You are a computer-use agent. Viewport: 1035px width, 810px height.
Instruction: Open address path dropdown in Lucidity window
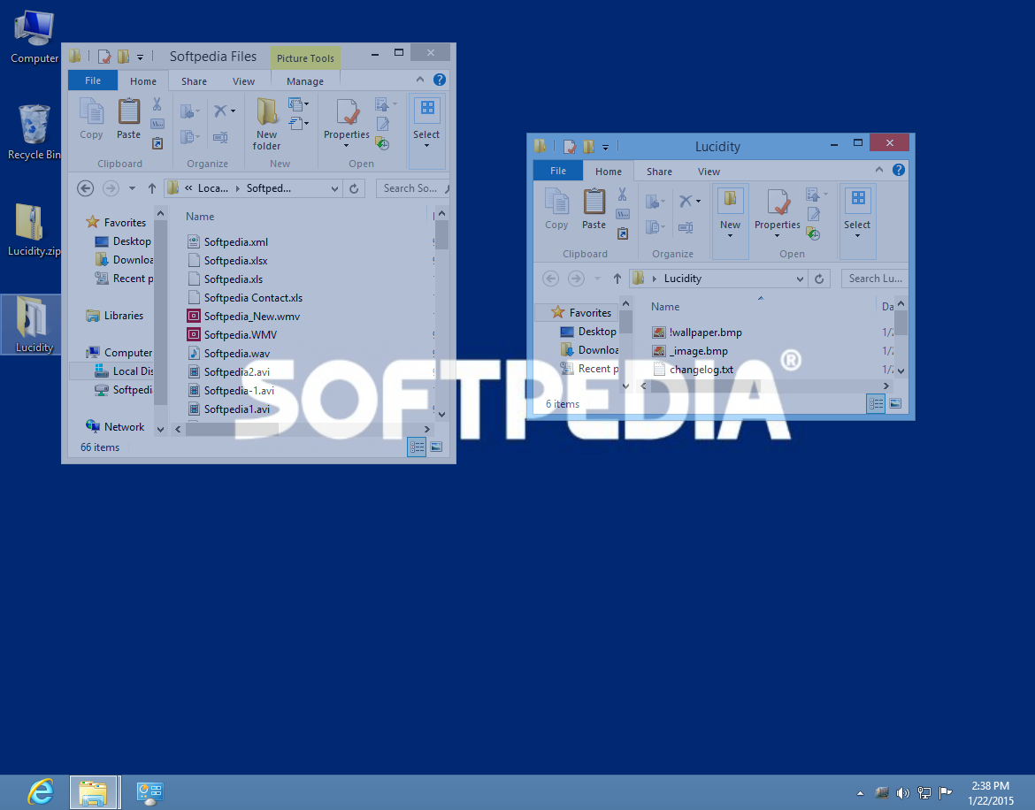[800, 279]
